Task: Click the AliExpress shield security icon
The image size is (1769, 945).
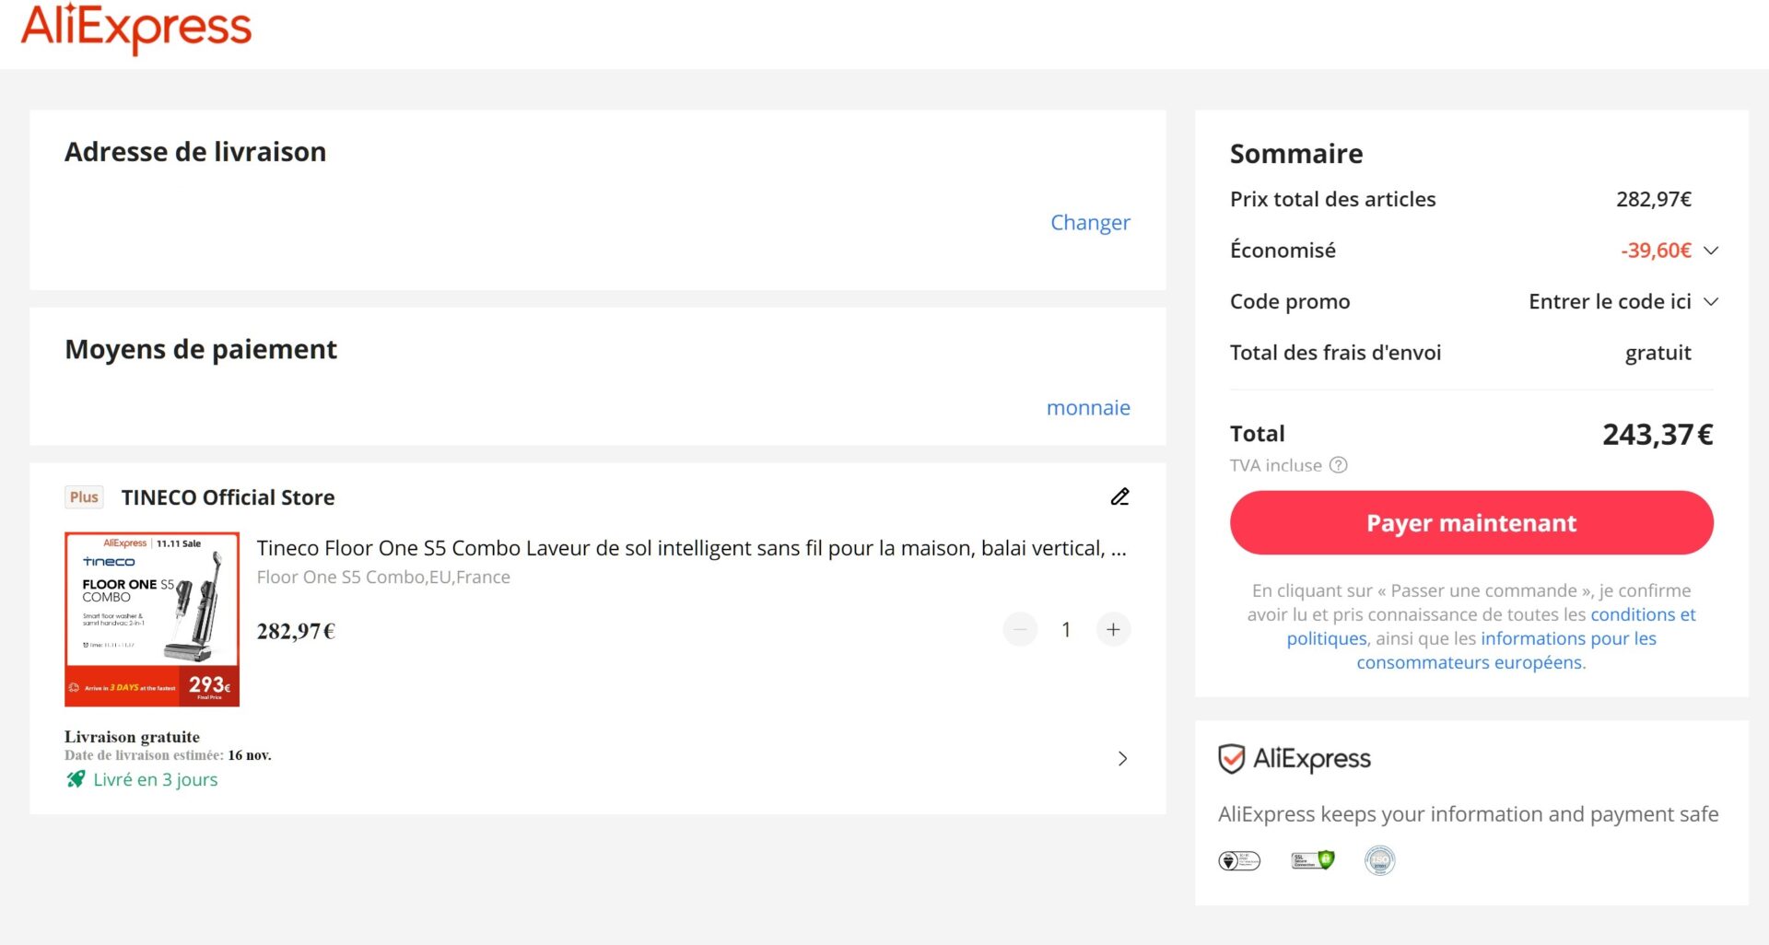Action: tap(1231, 759)
